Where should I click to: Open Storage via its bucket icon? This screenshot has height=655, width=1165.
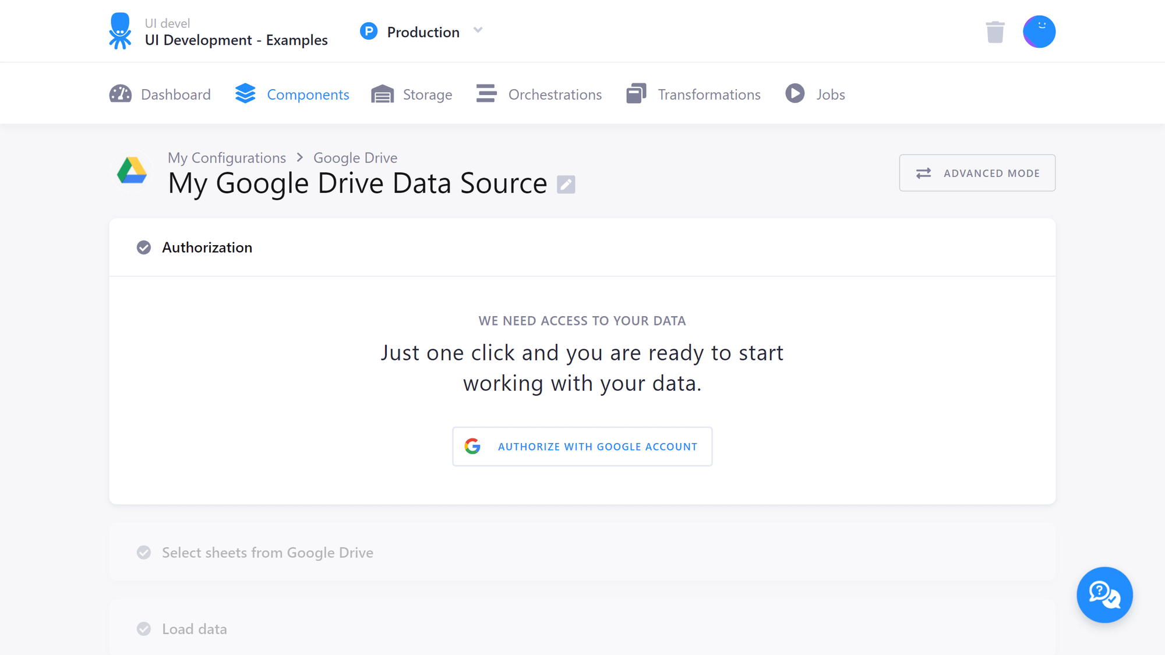click(x=382, y=94)
